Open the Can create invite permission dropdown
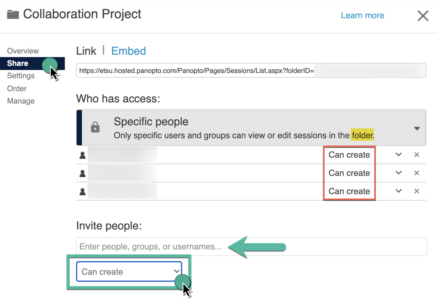 [129, 272]
